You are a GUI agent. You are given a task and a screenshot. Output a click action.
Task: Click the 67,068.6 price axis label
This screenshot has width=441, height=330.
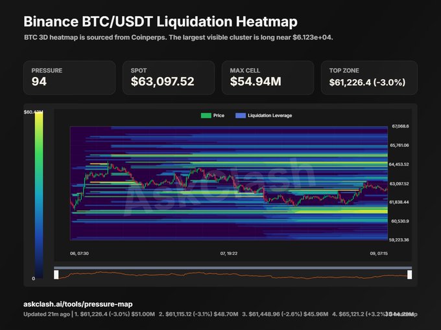click(400, 126)
